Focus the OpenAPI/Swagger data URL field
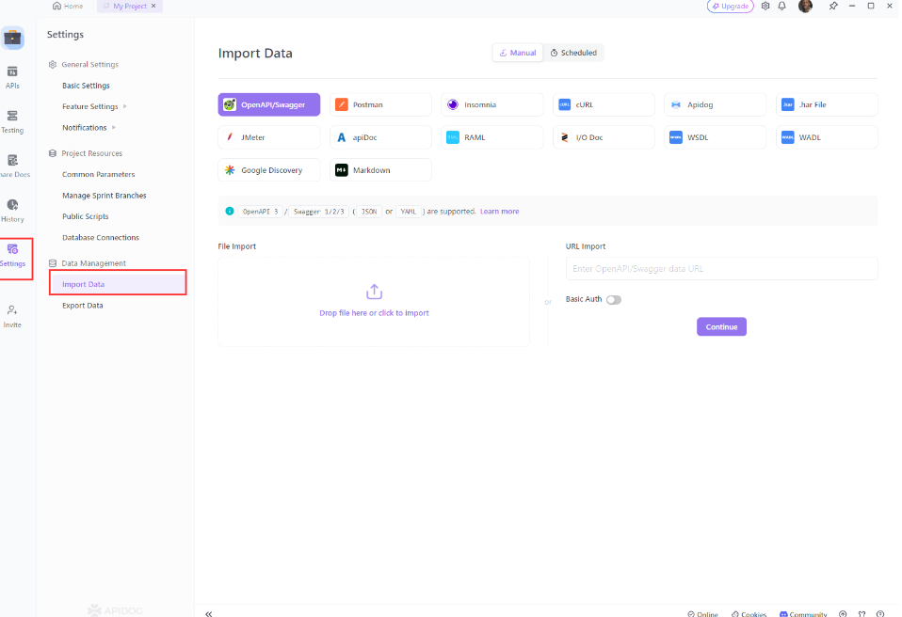This screenshot has height=617, width=902. point(721,268)
